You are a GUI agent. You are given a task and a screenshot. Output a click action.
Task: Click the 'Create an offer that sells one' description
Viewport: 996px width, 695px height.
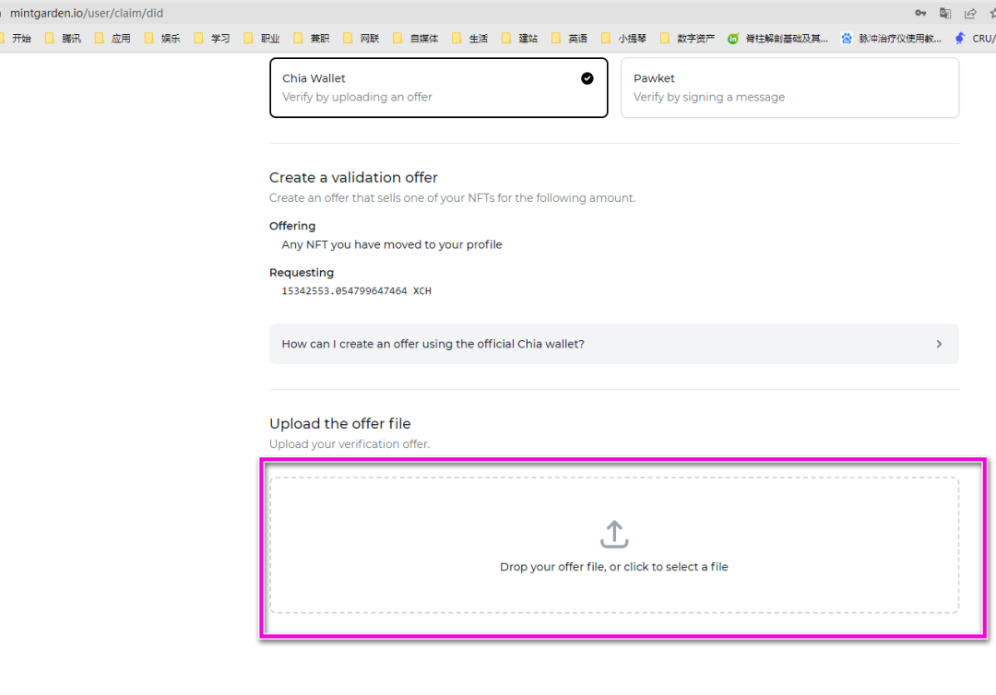(452, 198)
